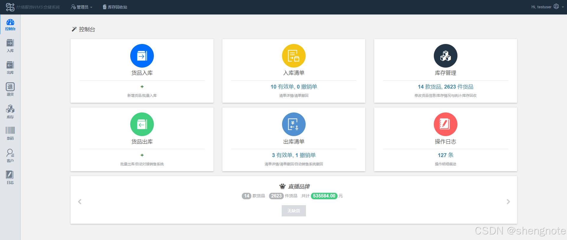Open the 10 有效单, 0 撤销单 link
Screen dimensions: 567x240
point(294,87)
